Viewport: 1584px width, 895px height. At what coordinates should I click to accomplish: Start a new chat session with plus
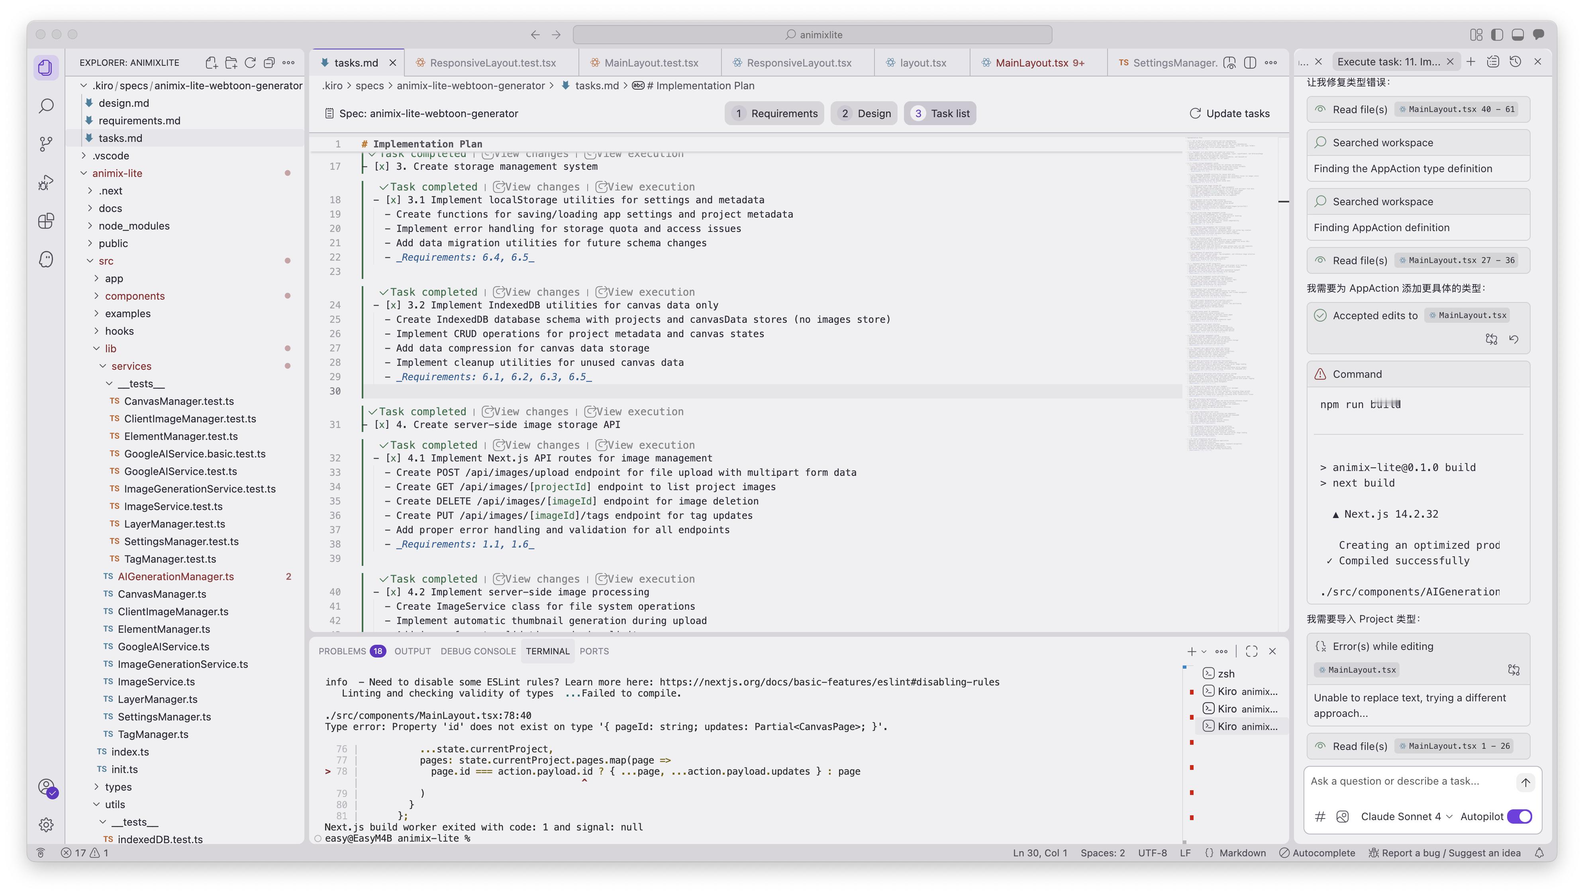(1471, 61)
